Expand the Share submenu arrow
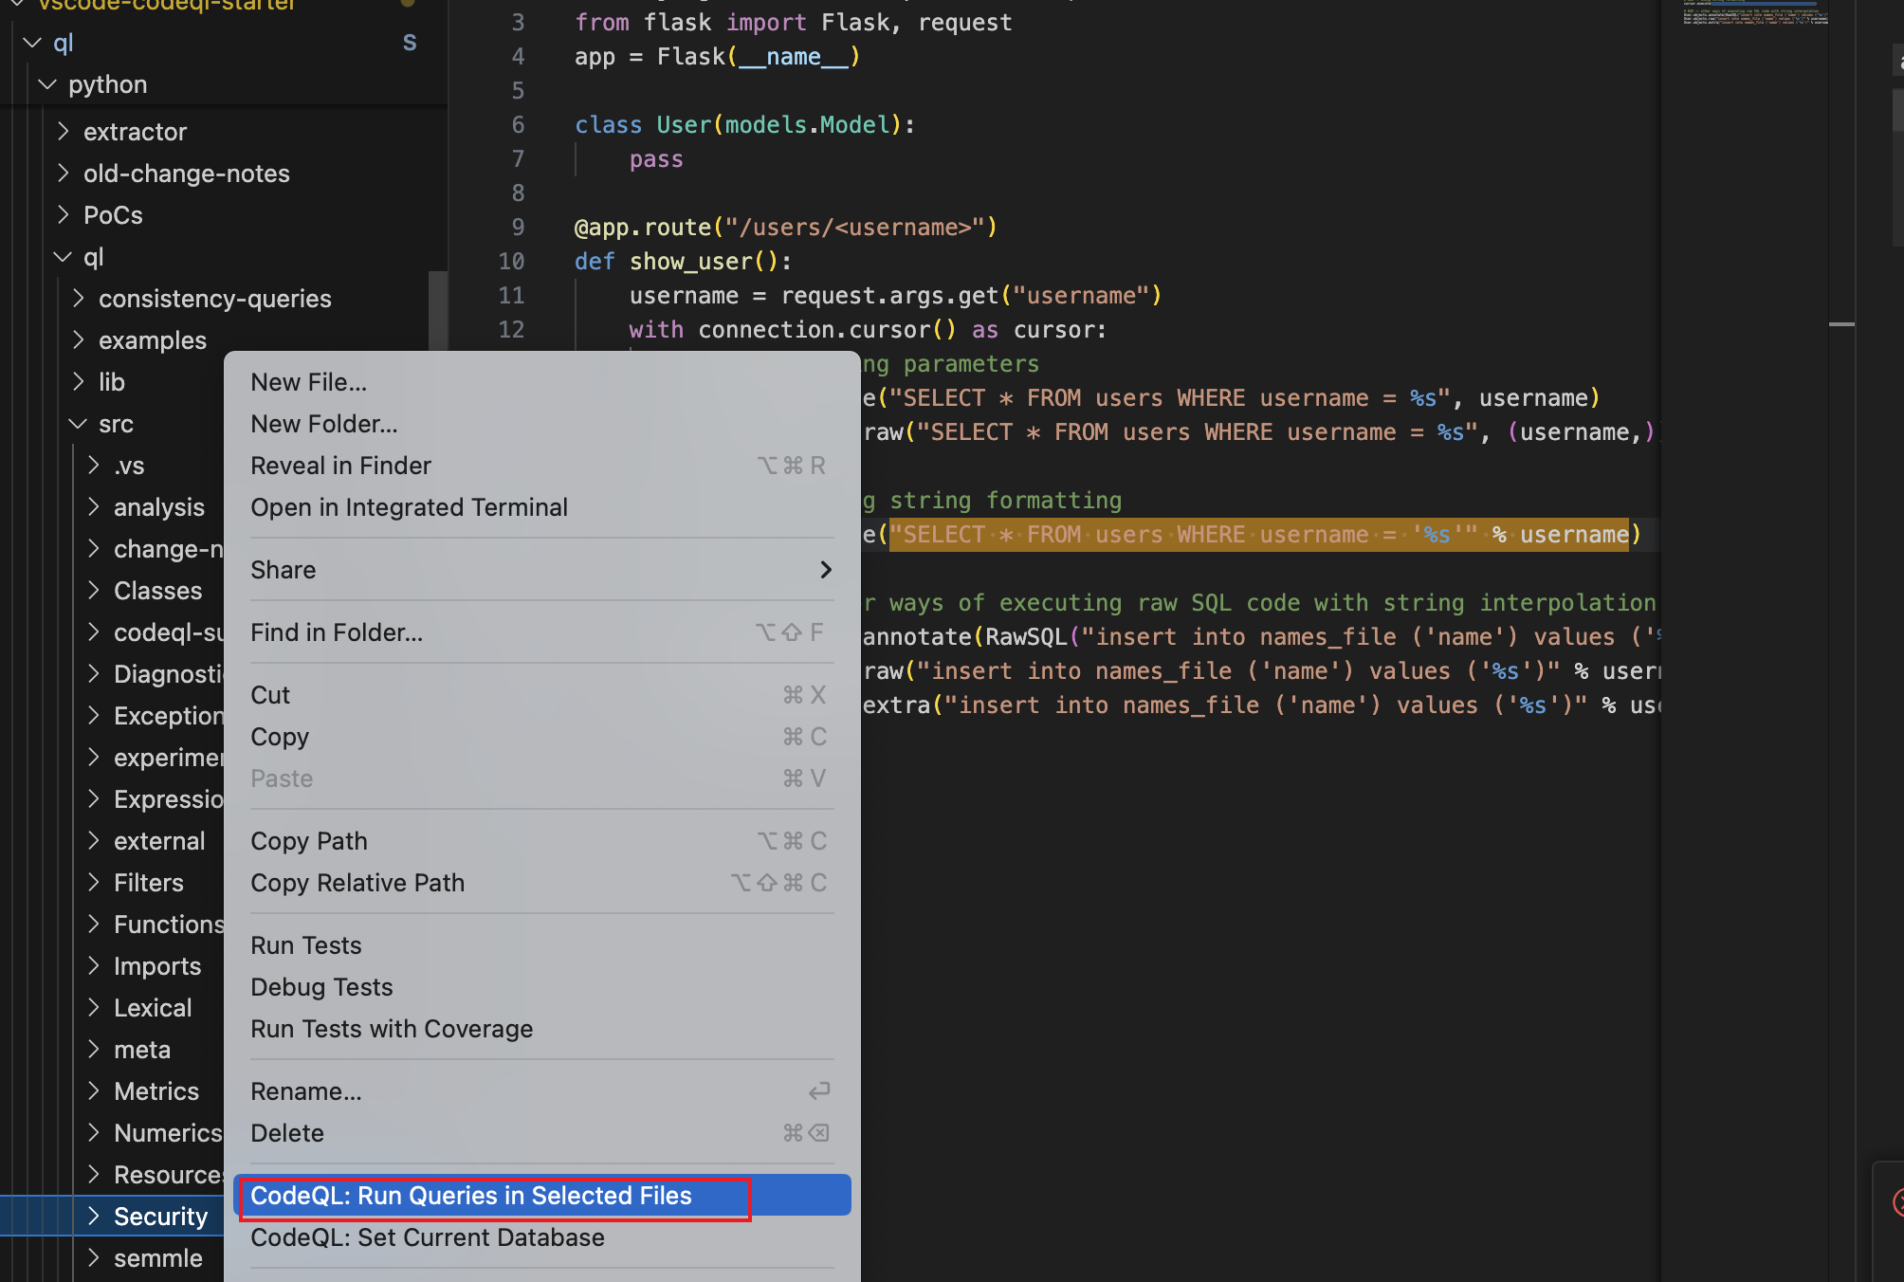This screenshot has height=1282, width=1904. click(825, 570)
